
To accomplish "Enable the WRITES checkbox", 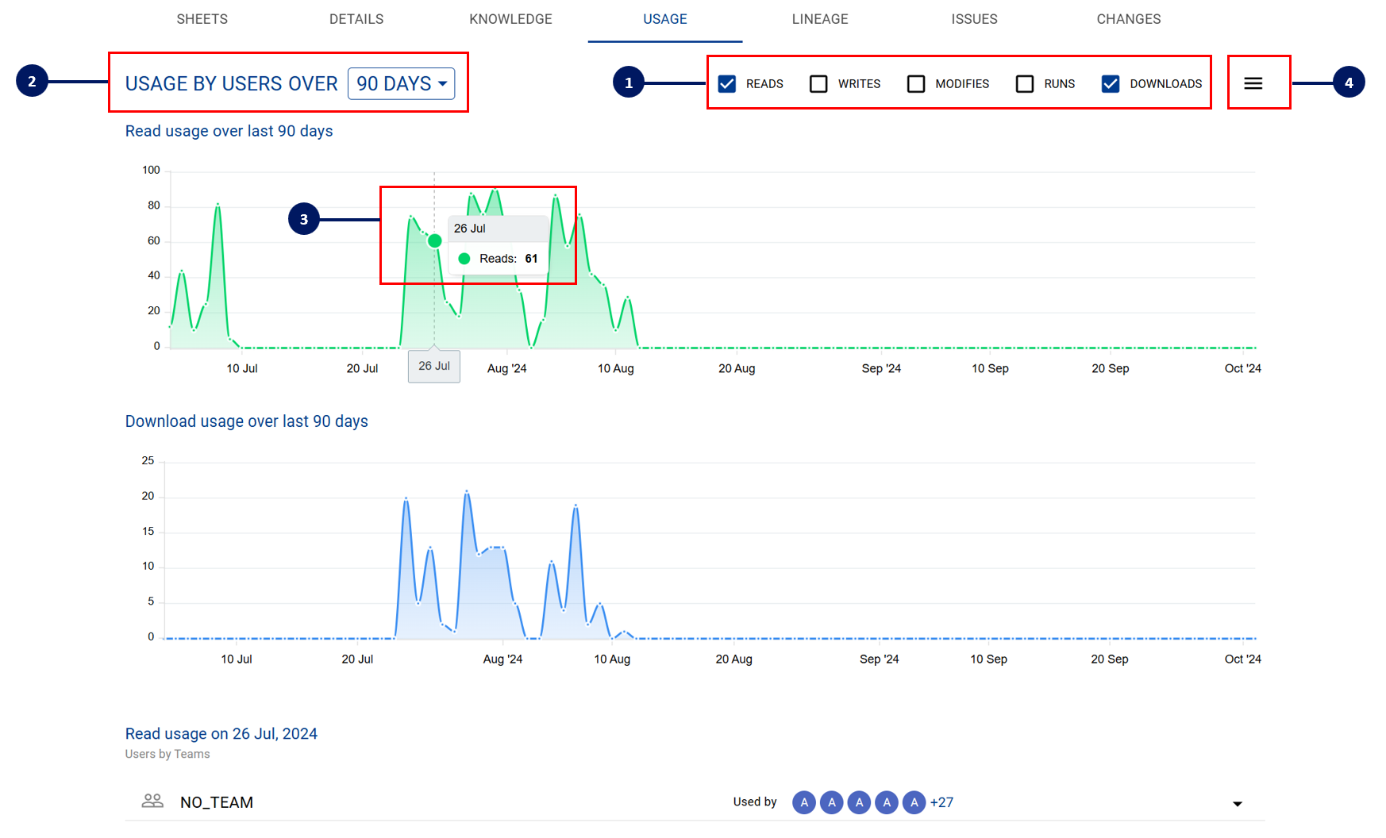I will tap(818, 84).
